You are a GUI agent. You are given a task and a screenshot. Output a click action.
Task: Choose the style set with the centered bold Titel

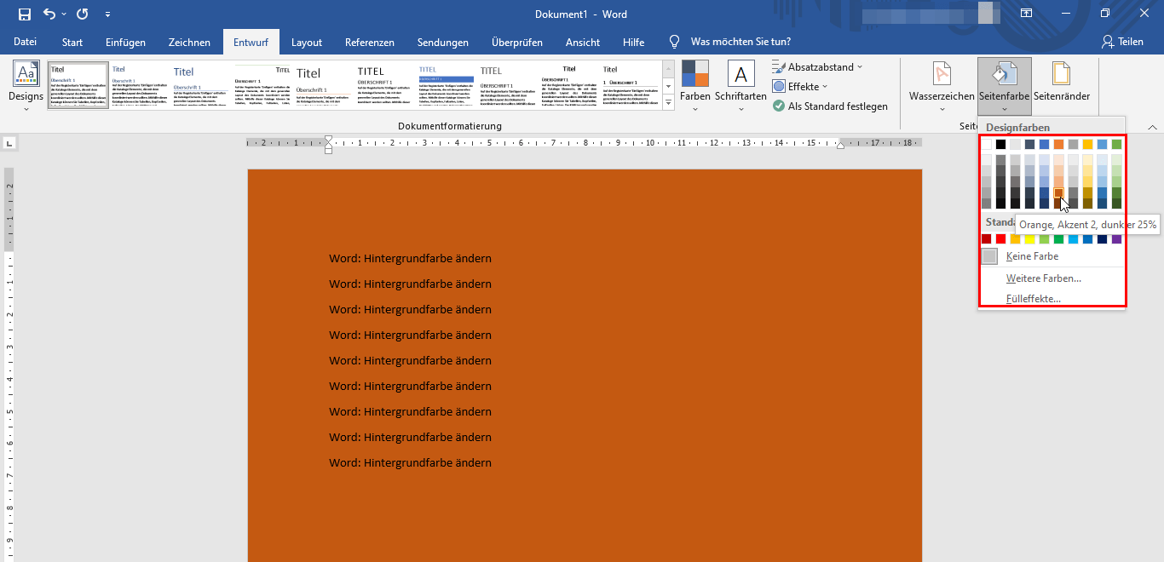coord(569,84)
